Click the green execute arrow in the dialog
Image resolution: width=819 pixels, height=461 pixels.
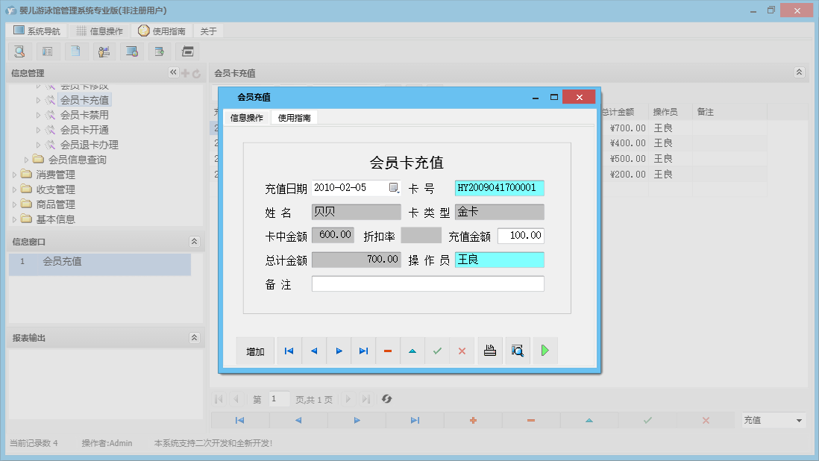click(545, 351)
